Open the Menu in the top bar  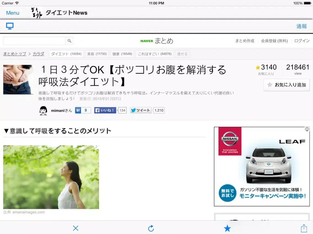tap(13, 13)
